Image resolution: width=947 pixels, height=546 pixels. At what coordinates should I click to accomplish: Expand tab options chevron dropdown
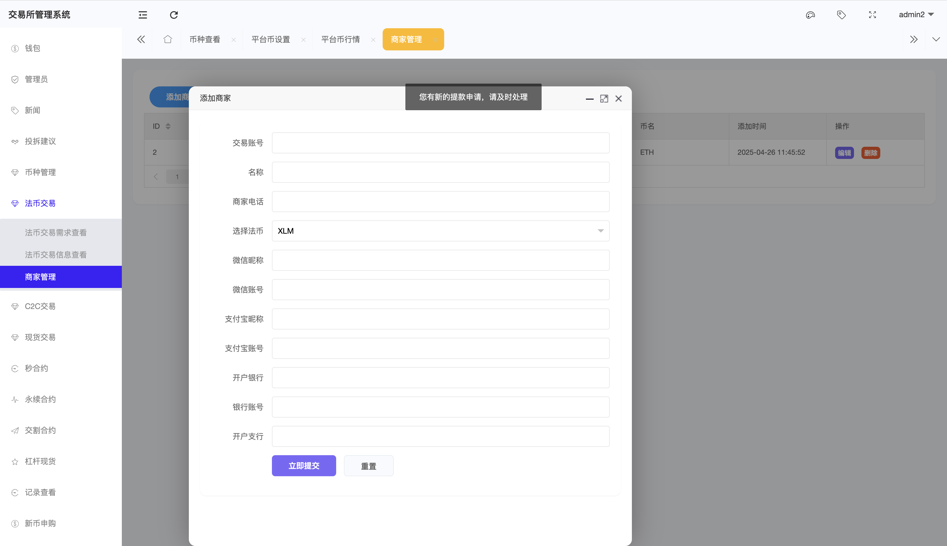click(936, 39)
